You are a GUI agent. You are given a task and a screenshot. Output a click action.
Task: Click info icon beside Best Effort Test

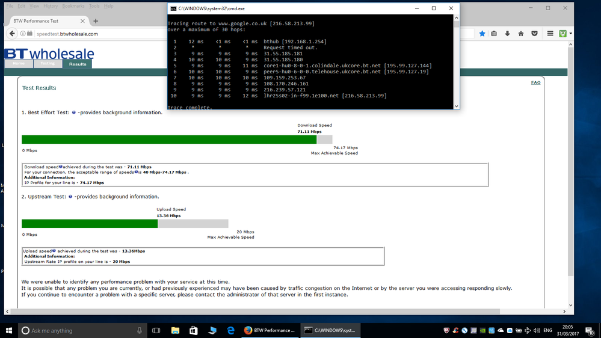pos(74,112)
